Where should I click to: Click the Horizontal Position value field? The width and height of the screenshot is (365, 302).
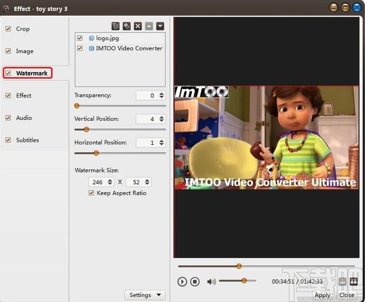coord(151,143)
